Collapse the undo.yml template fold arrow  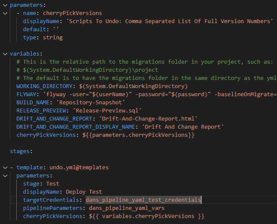pyautogui.click(x=5, y=168)
